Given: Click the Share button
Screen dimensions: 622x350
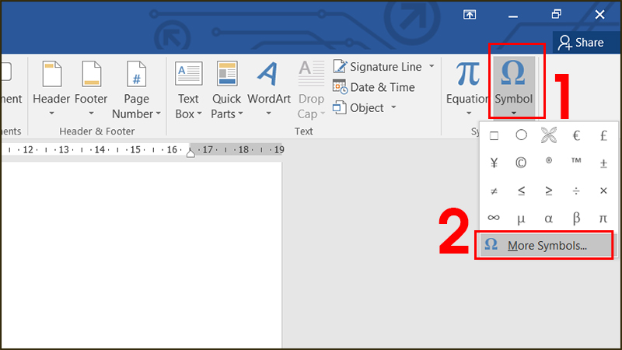Looking at the screenshot, I should click(580, 42).
